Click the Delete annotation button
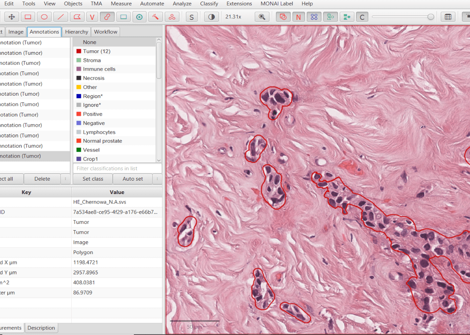The height and width of the screenshot is (335, 470). coord(42,179)
